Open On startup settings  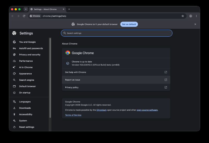[x=29, y=93]
